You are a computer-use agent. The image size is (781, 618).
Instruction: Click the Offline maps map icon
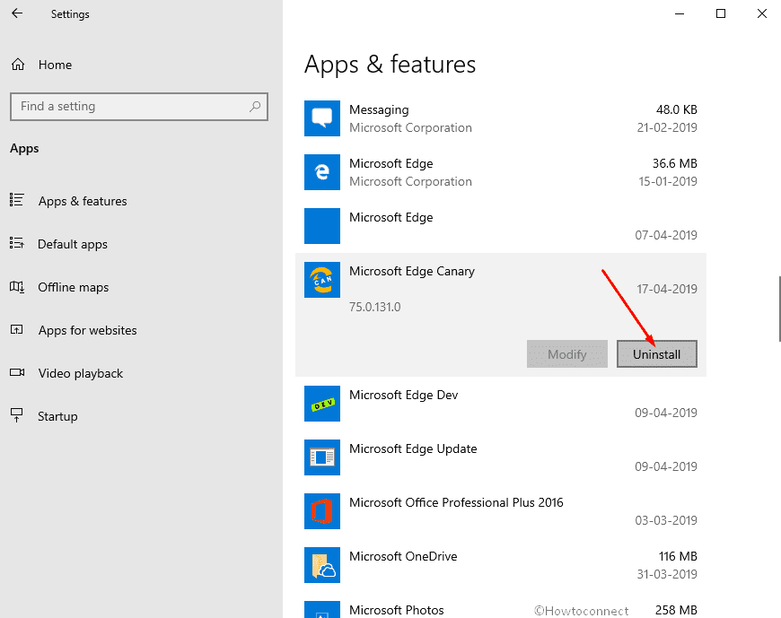tap(16, 287)
